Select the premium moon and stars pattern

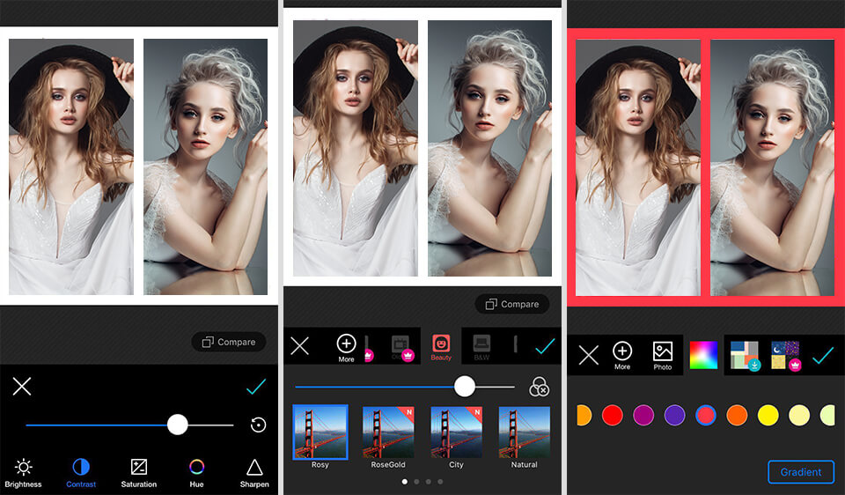tap(786, 355)
